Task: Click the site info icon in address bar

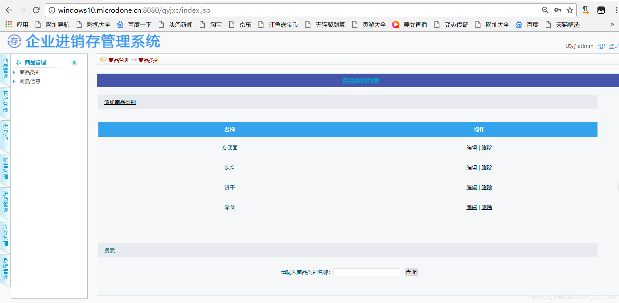Action: point(52,10)
